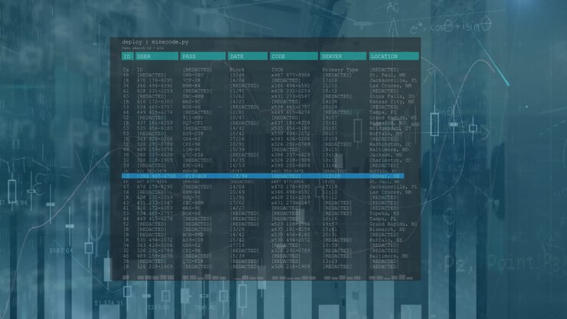Select the '13/28' date cell
This screenshot has width=567, height=319.
click(x=237, y=229)
